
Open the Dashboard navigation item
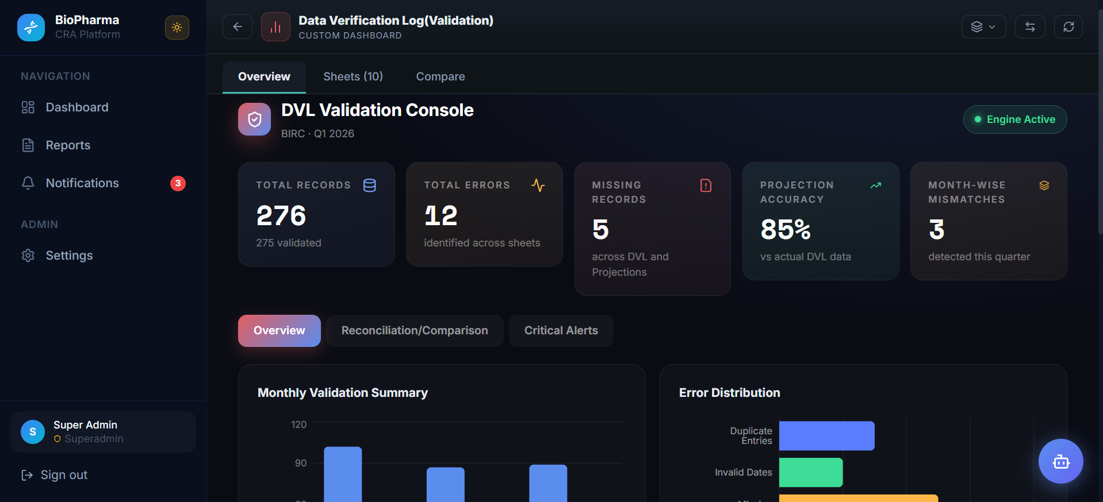coord(104,107)
